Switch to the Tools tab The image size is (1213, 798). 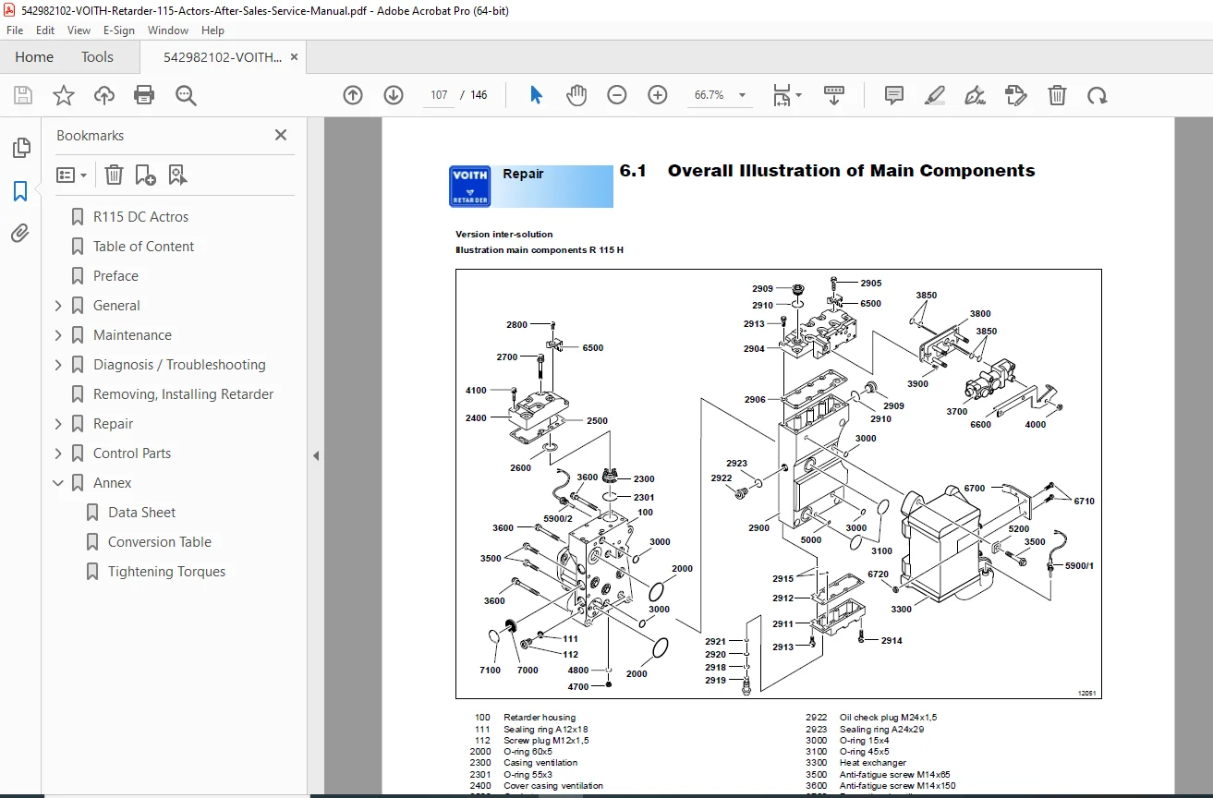pyautogui.click(x=97, y=57)
